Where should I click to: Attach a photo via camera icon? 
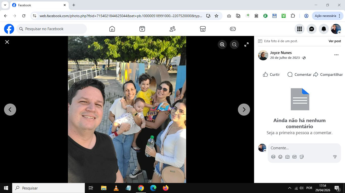(287, 157)
